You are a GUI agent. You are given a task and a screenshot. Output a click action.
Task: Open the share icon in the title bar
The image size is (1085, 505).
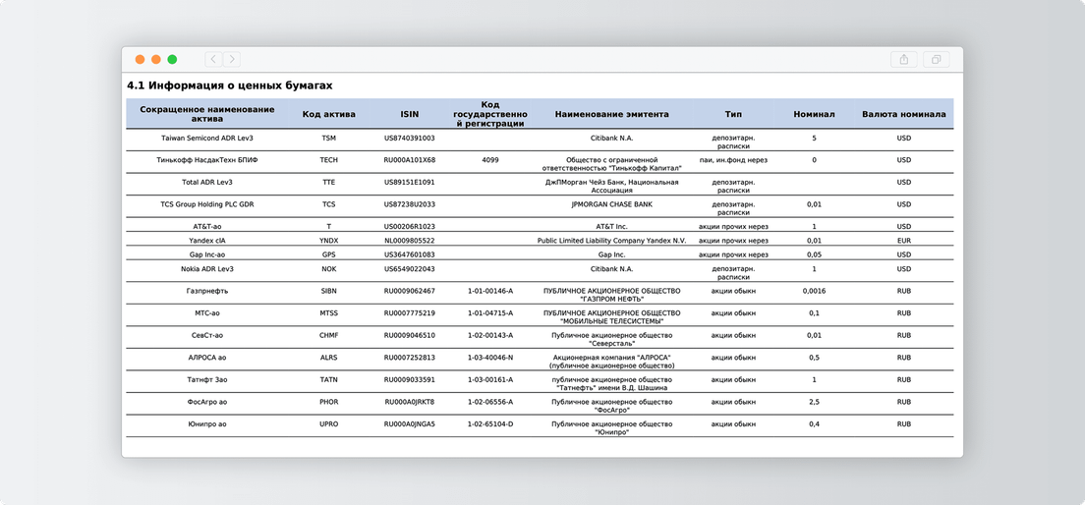tap(904, 60)
